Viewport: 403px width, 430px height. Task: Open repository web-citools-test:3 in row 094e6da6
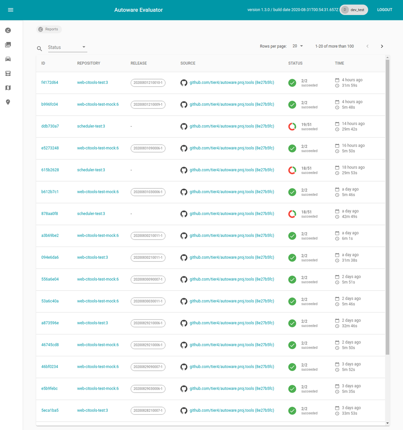pyautogui.click(x=93, y=257)
